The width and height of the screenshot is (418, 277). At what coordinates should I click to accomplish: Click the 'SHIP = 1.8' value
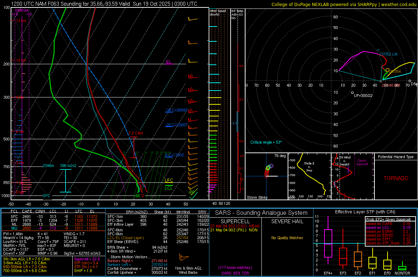pyautogui.click(x=83, y=271)
